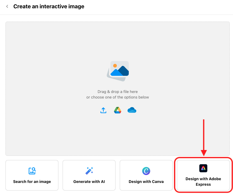The height and width of the screenshot is (194, 233).
Task: Click the "Generate with AI" label text
Action: 89,182
